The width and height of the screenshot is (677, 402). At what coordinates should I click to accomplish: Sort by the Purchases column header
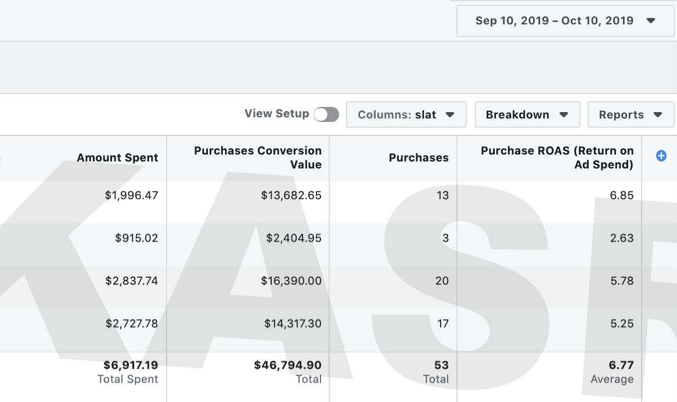coord(418,157)
